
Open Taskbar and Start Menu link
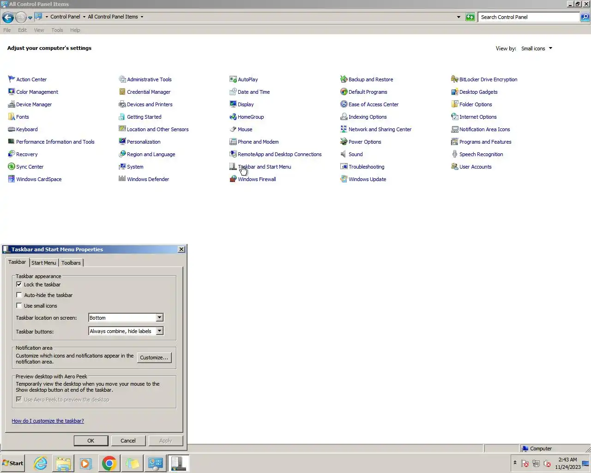coord(265,167)
